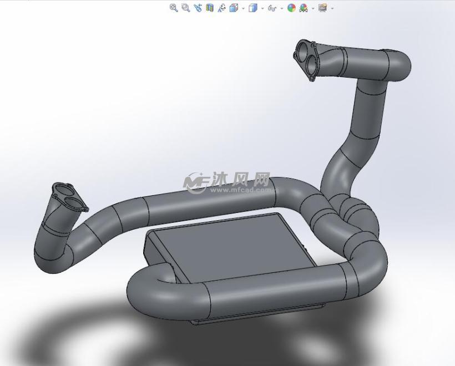
Task: Click the Previous View icon
Action: tap(197, 7)
